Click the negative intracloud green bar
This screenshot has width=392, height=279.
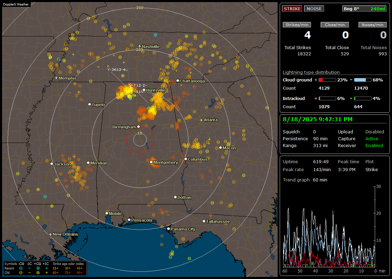363,99
